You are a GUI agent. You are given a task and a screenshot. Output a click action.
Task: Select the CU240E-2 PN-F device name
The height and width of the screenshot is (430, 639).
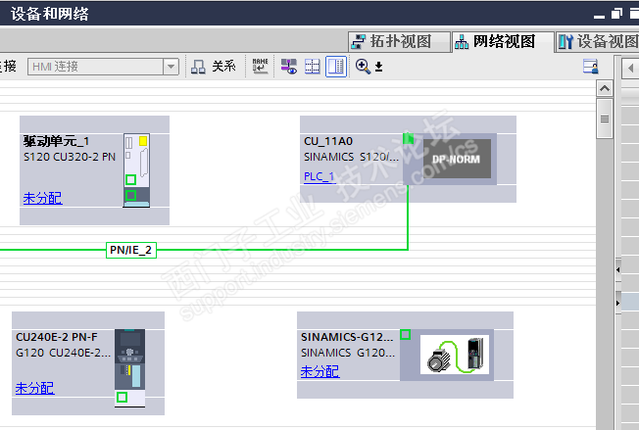pos(57,337)
